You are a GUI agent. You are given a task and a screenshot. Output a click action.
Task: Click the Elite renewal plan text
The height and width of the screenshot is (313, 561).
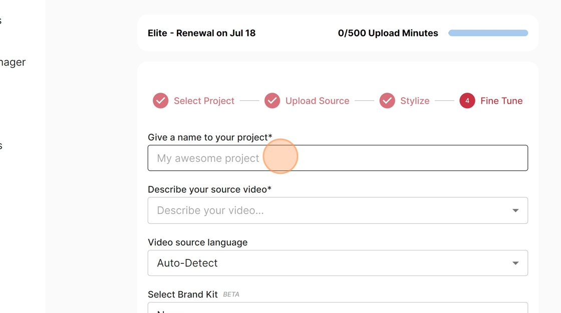pyautogui.click(x=201, y=33)
